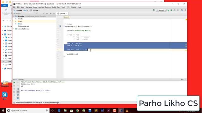The image size is (202, 113).
Task: Collapse the FirstBasic project root node
Action: 14,16
